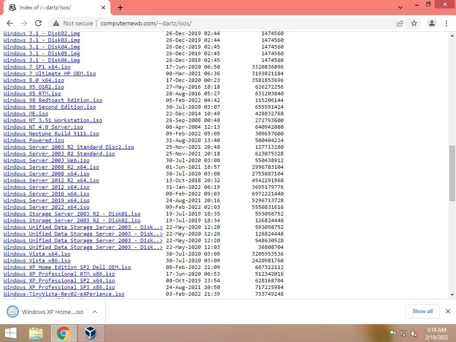Close the Index of /~dartz/isos/ tab

[103, 8]
